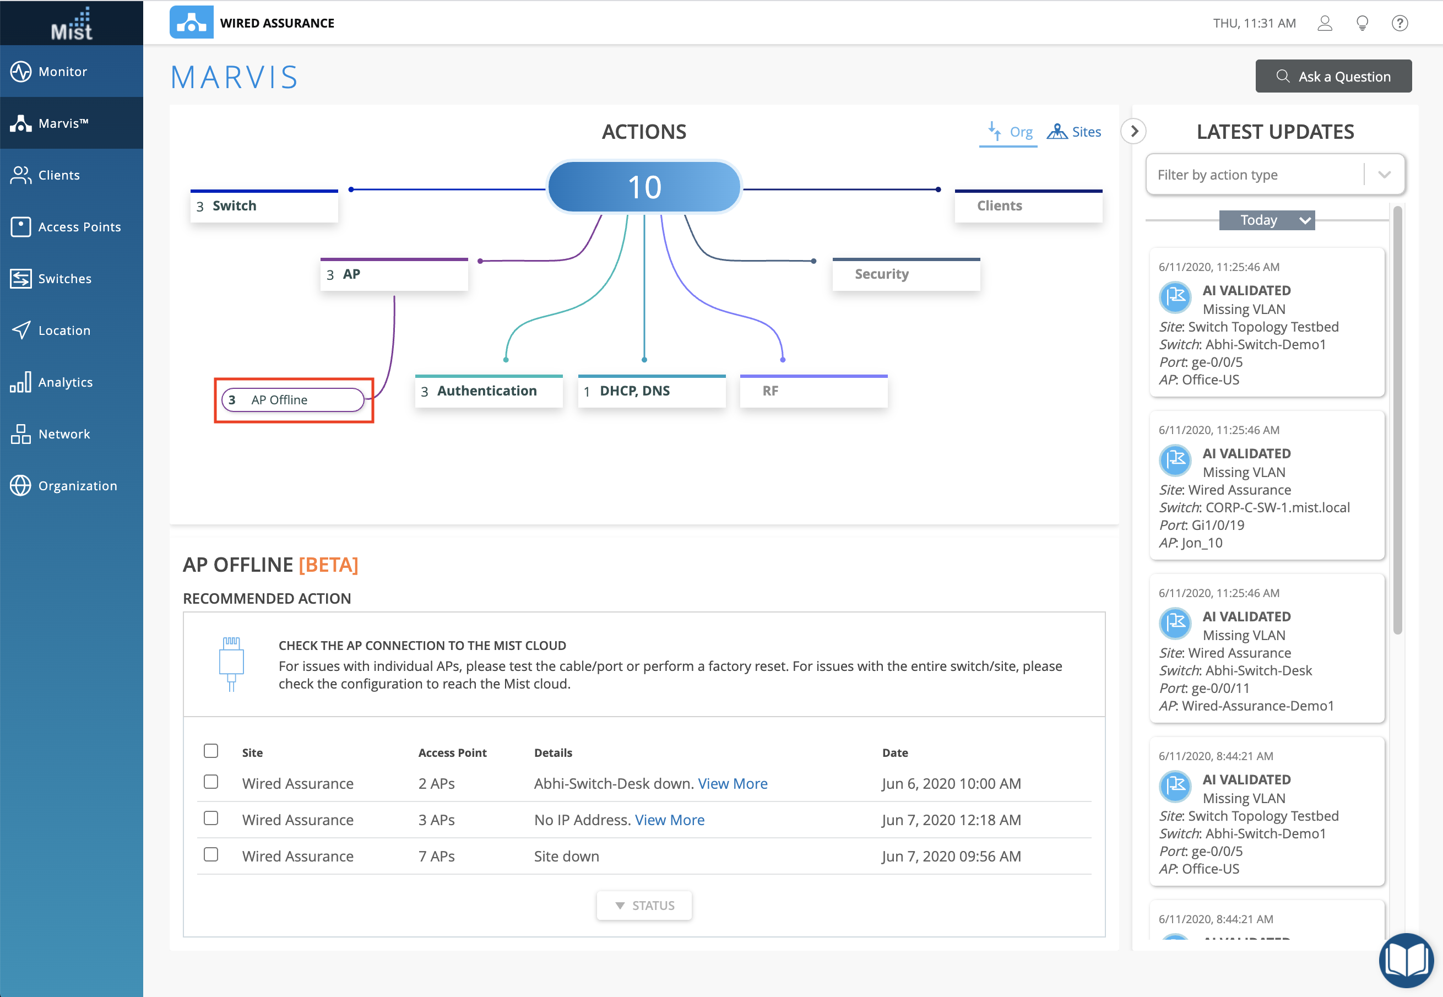This screenshot has width=1443, height=997.
Task: Expand the Today date dropdown
Action: coord(1266,220)
